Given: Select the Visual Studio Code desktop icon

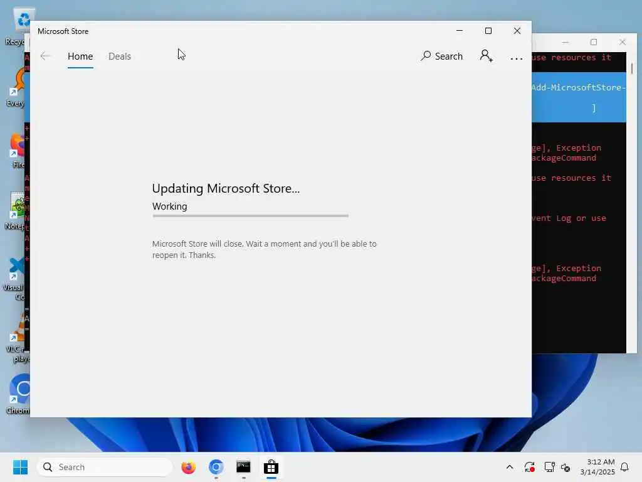Looking at the screenshot, I should pyautogui.click(x=15, y=279).
